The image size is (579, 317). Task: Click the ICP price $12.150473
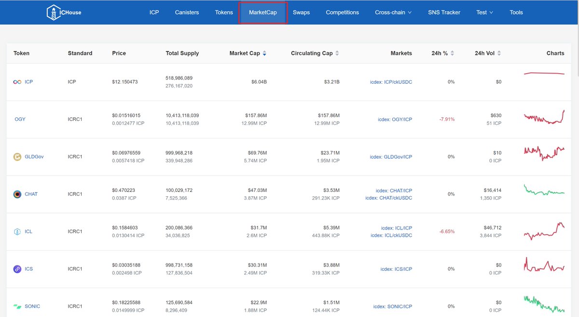pos(125,82)
